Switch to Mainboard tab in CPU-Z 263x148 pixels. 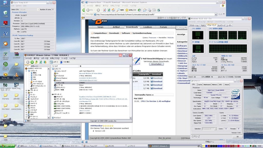[x=207, y=85]
